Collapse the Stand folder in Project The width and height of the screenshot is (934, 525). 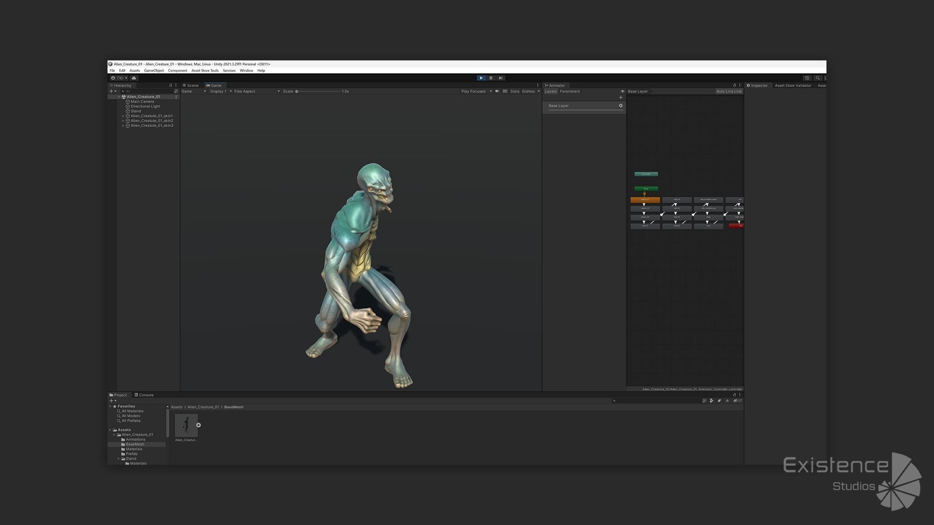click(x=118, y=459)
